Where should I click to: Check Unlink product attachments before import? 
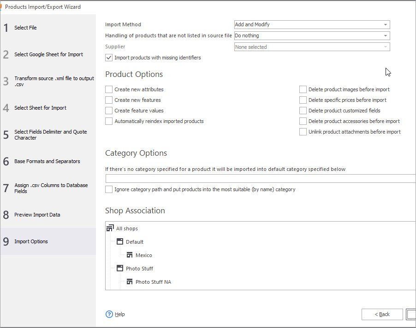303,132
